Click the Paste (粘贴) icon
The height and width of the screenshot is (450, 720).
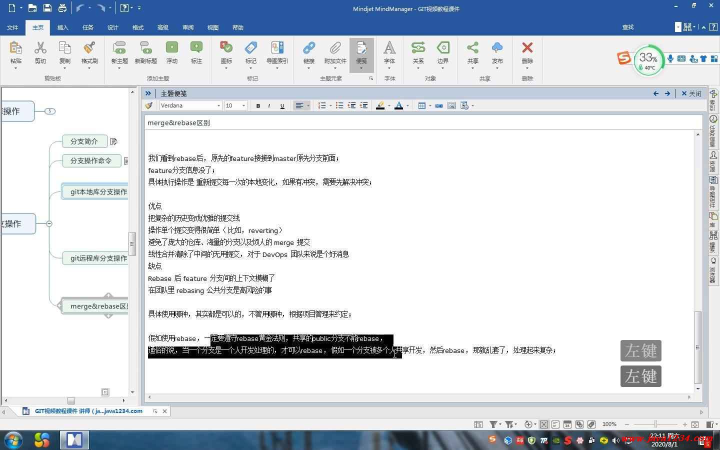pos(16,48)
